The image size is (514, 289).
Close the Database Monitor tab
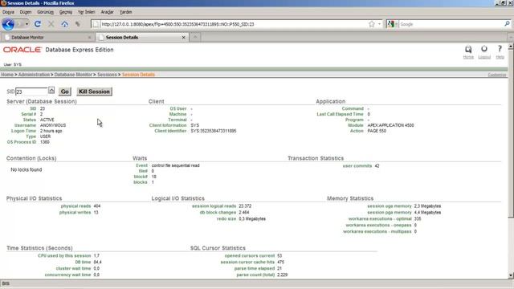89,38
